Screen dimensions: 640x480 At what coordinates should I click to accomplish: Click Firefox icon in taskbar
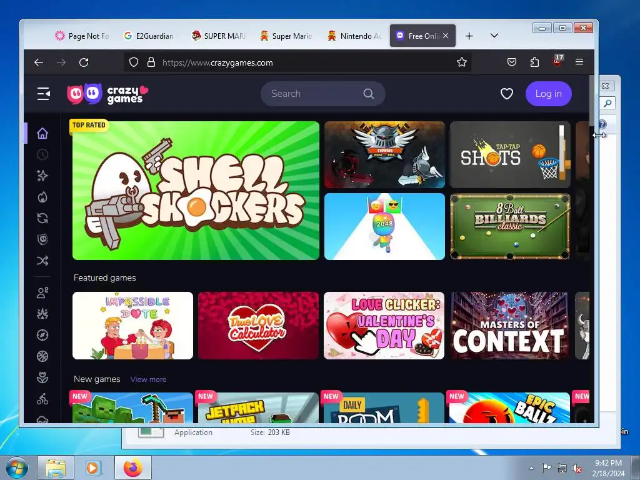click(133, 467)
